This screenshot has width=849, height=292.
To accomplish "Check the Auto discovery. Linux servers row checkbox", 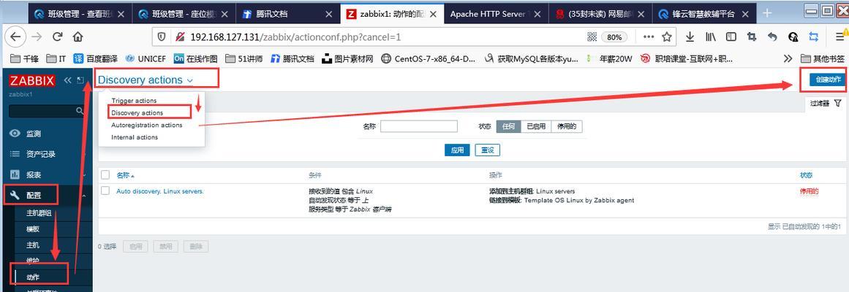I will click(105, 191).
